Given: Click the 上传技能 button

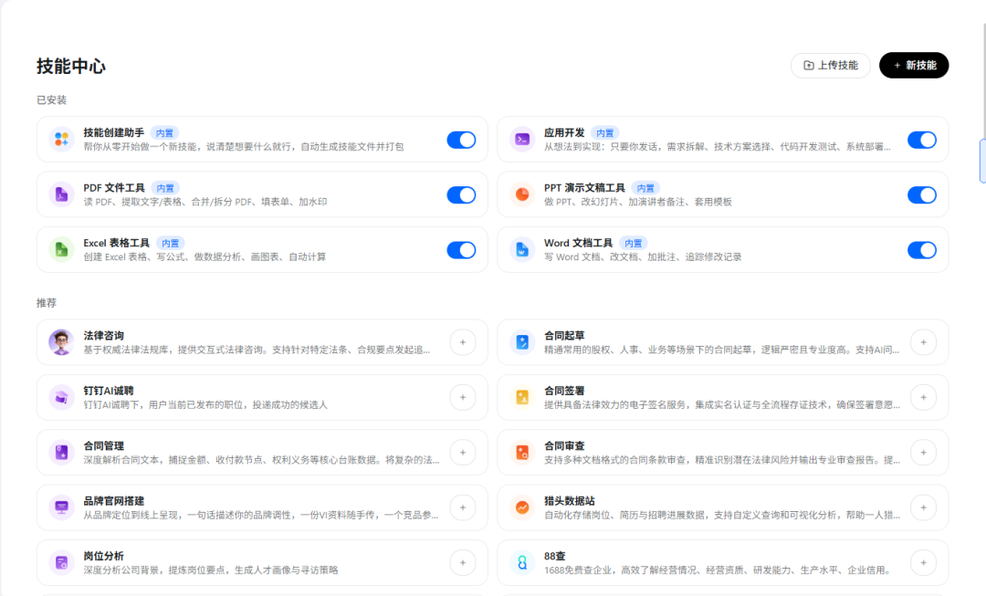Looking at the screenshot, I should [x=830, y=66].
